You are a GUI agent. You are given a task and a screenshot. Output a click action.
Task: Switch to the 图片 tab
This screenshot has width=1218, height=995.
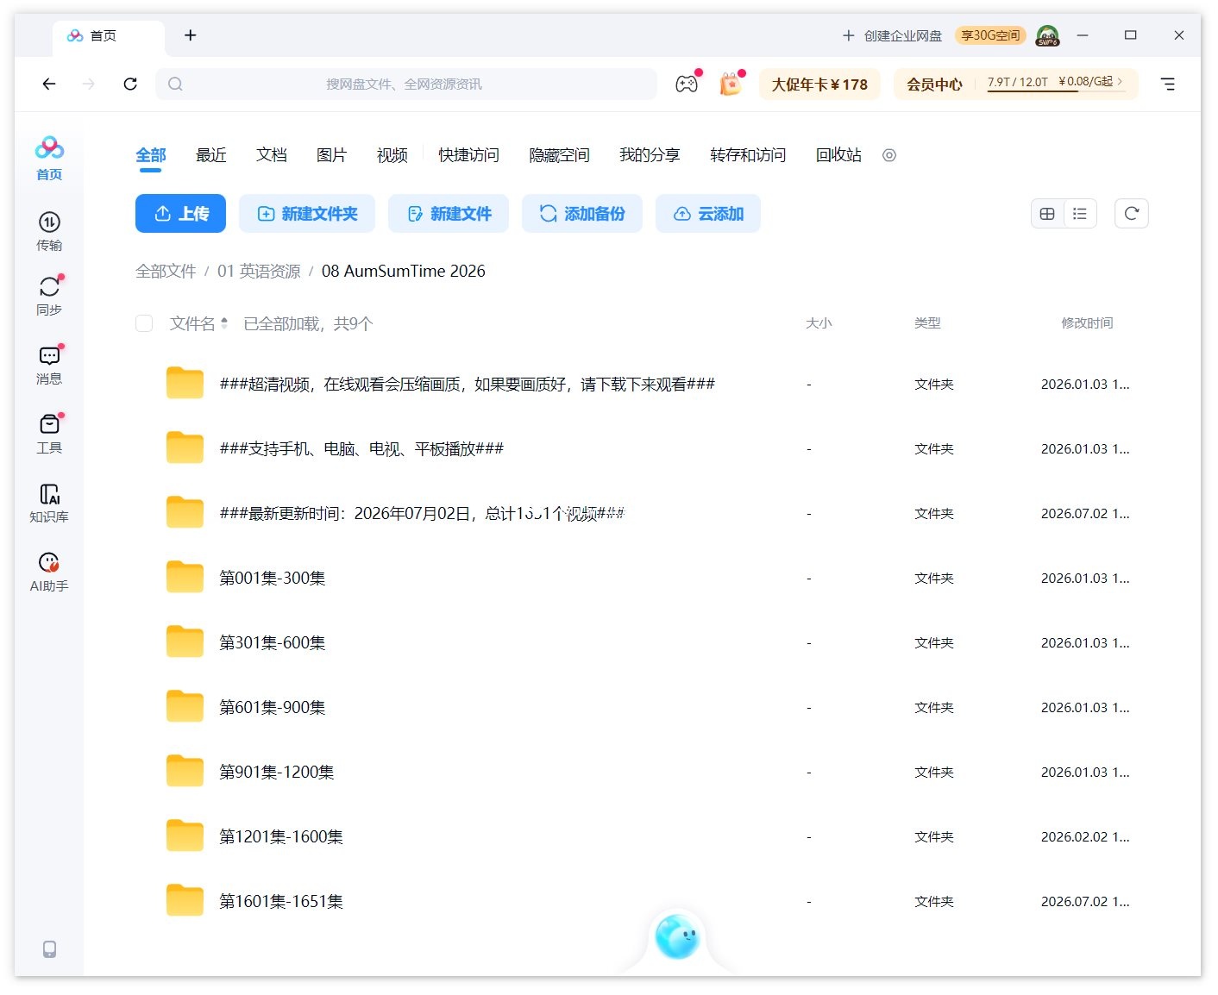tap(332, 155)
